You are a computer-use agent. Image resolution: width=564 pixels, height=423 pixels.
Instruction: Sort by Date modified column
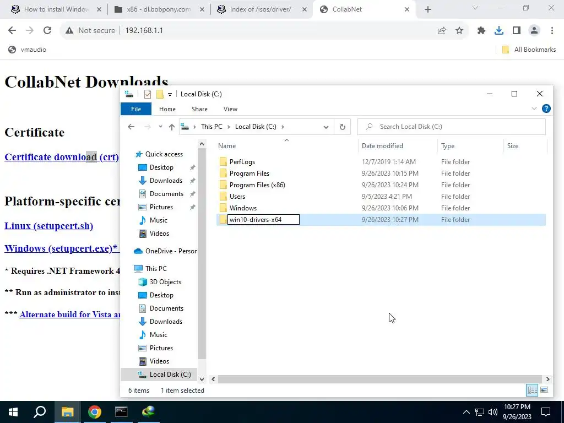click(x=382, y=146)
